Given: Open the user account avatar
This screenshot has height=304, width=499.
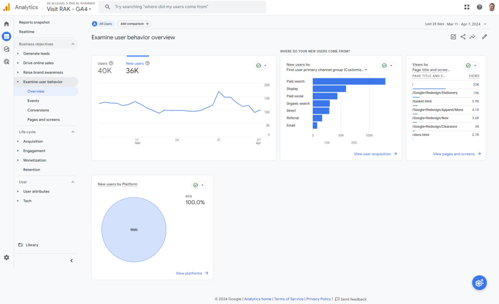Looking at the screenshot, I should pos(492,7).
